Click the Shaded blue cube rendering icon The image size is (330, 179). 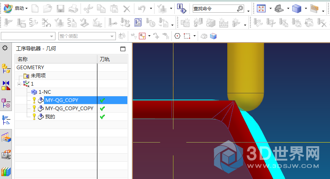click(297, 9)
